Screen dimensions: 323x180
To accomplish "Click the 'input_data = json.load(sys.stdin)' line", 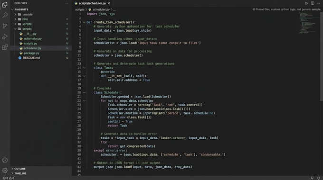I will point(123,30).
